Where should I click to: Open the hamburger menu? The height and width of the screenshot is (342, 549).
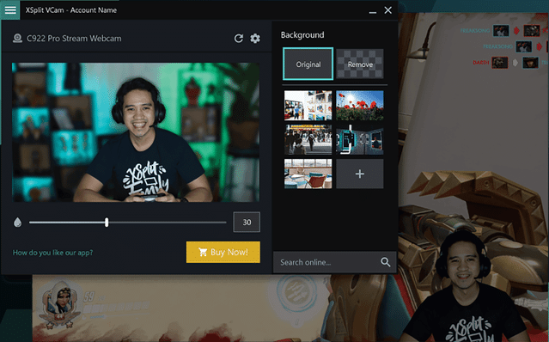coord(10,9)
